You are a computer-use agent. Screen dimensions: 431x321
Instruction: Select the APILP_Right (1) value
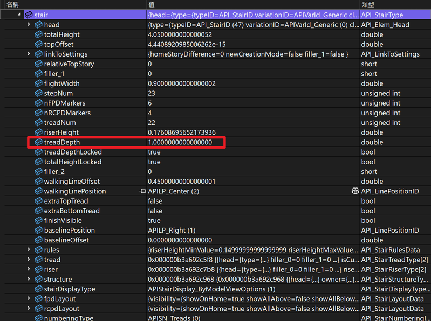[172, 230]
